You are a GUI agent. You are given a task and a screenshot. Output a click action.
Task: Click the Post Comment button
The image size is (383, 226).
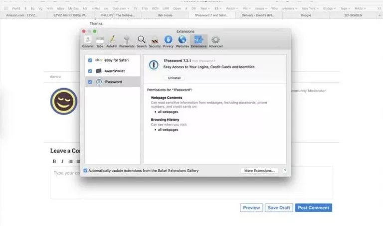pyautogui.click(x=313, y=208)
